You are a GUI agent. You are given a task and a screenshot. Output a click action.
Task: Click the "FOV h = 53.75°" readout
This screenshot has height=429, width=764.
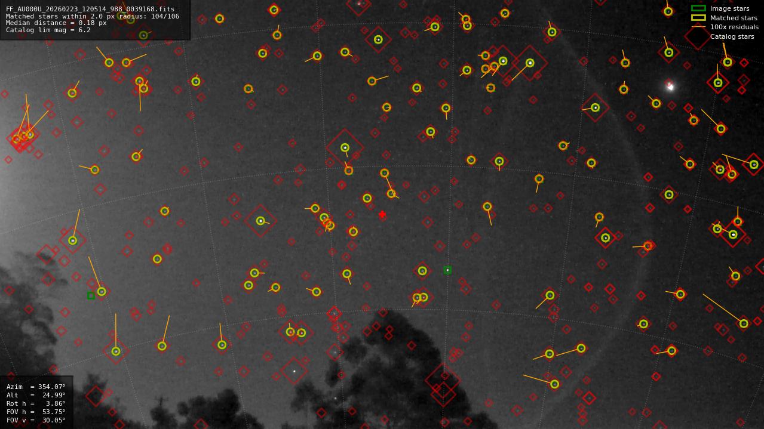pos(36,412)
